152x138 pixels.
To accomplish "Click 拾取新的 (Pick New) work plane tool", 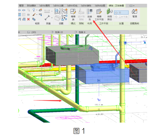I will click(110, 15).
